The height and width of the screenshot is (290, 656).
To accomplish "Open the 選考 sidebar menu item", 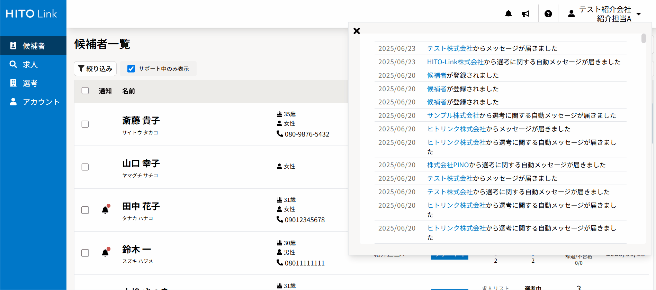I will point(30,83).
